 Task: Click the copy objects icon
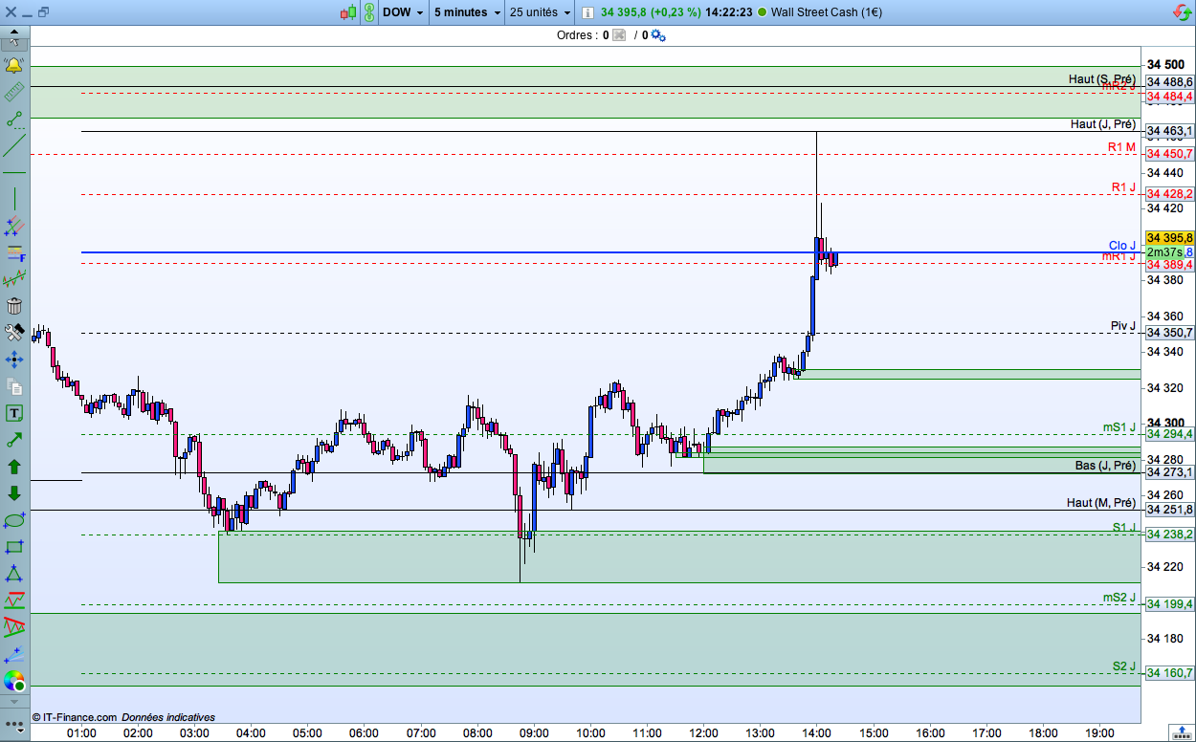click(14, 386)
